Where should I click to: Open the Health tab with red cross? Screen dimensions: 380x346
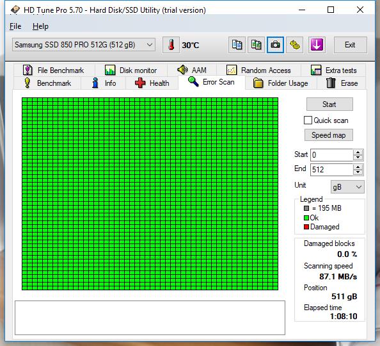pos(152,83)
